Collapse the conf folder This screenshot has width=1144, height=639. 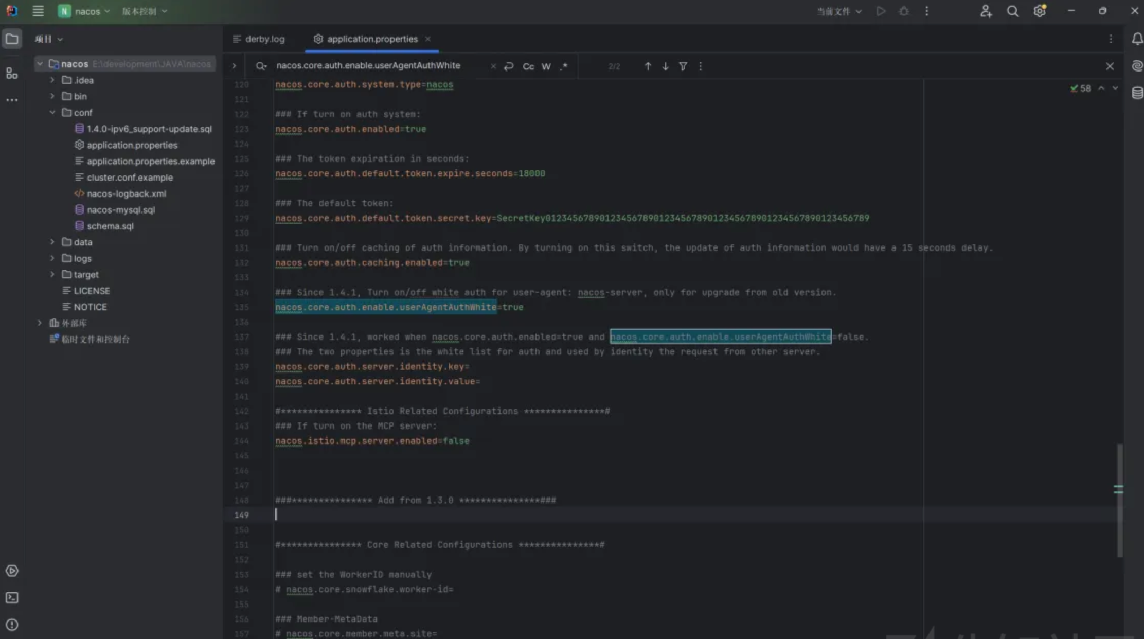[x=52, y=112]
